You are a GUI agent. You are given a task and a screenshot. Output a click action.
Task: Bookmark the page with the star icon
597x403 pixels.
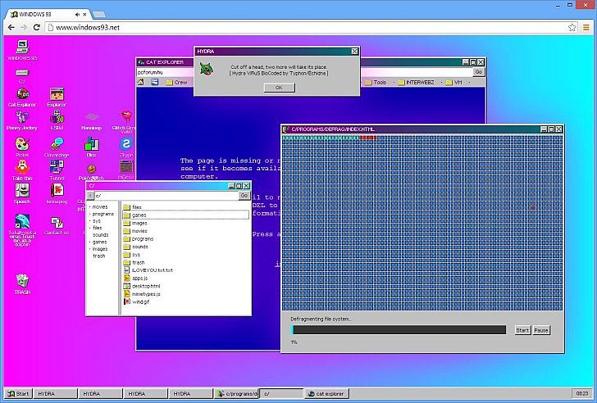(x=572, y=27)
